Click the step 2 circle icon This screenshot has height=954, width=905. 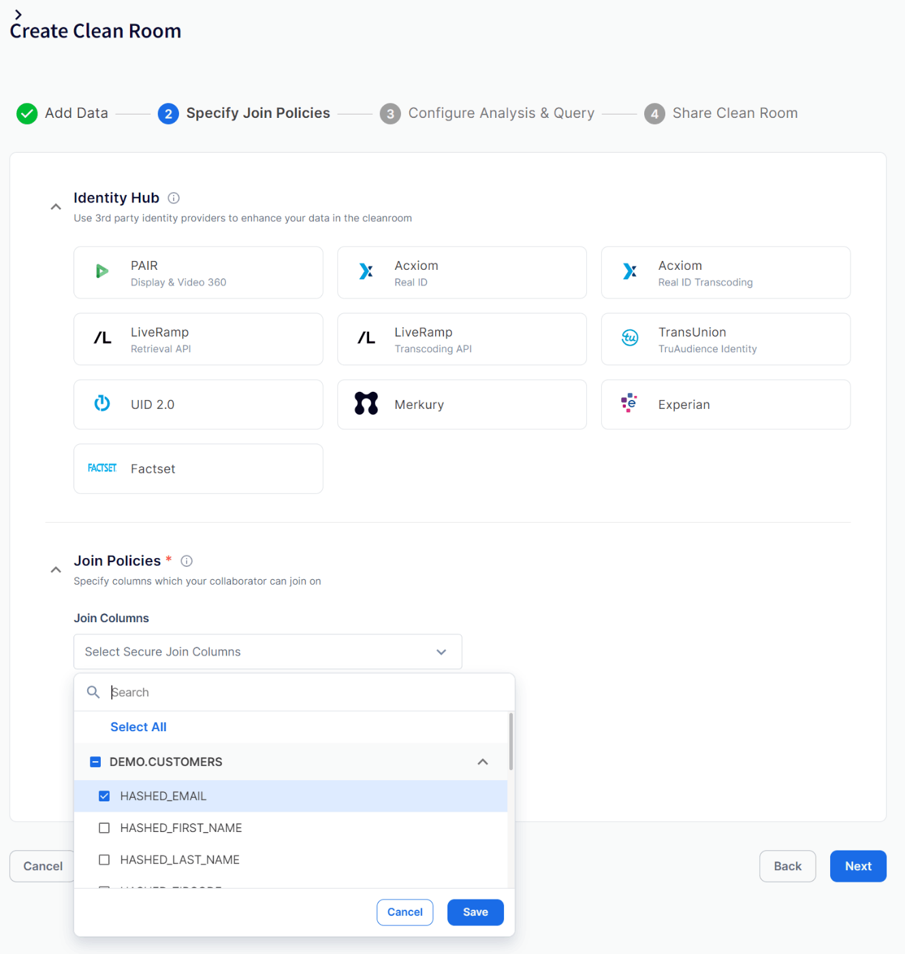(168, 114)
